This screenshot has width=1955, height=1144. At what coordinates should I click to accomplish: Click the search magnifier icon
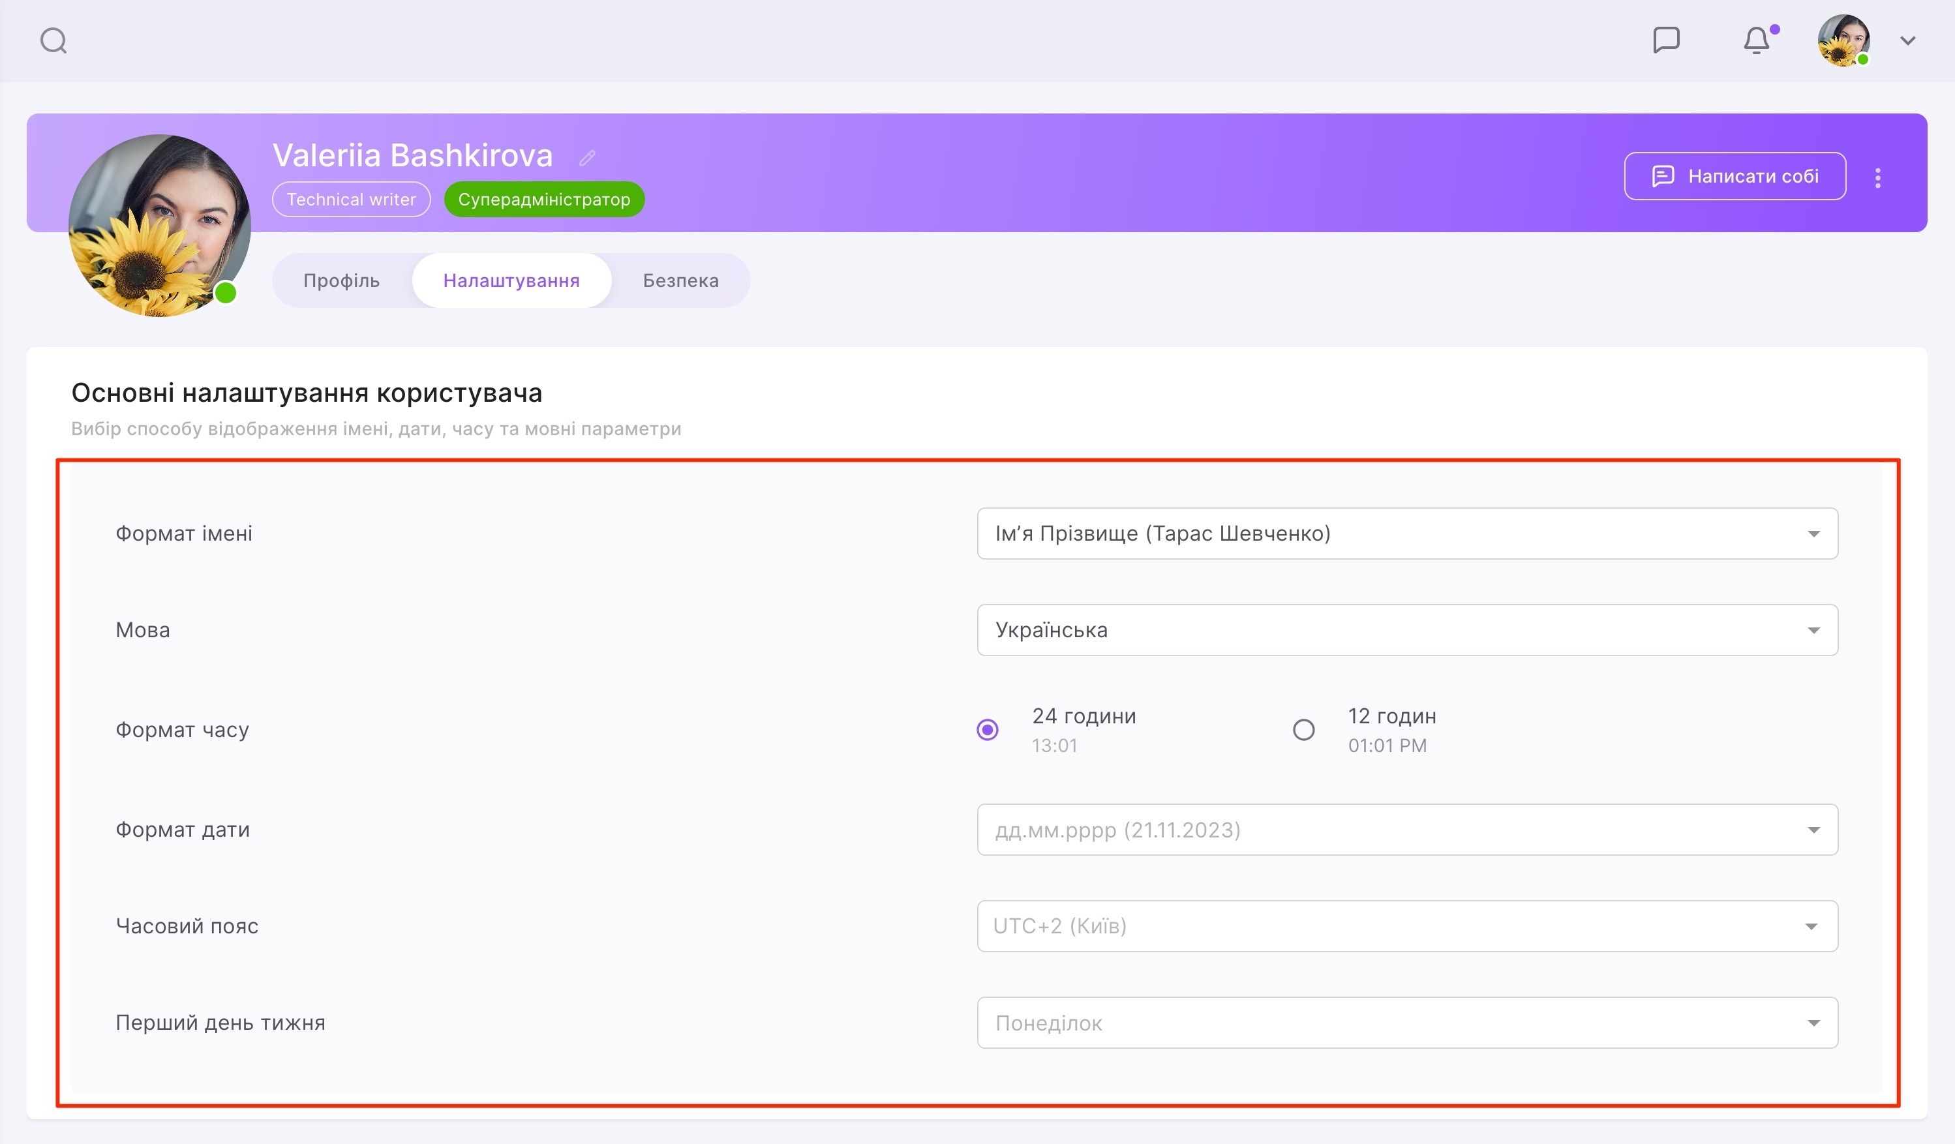point(53,40)
